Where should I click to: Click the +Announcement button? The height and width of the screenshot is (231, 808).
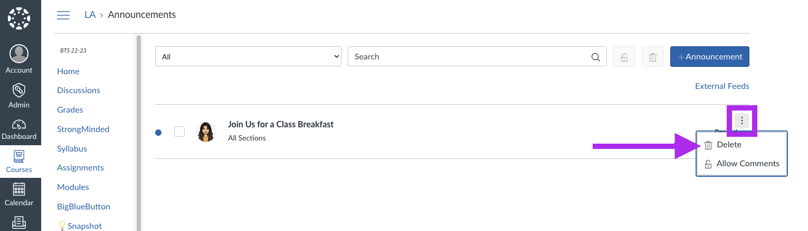710,56
